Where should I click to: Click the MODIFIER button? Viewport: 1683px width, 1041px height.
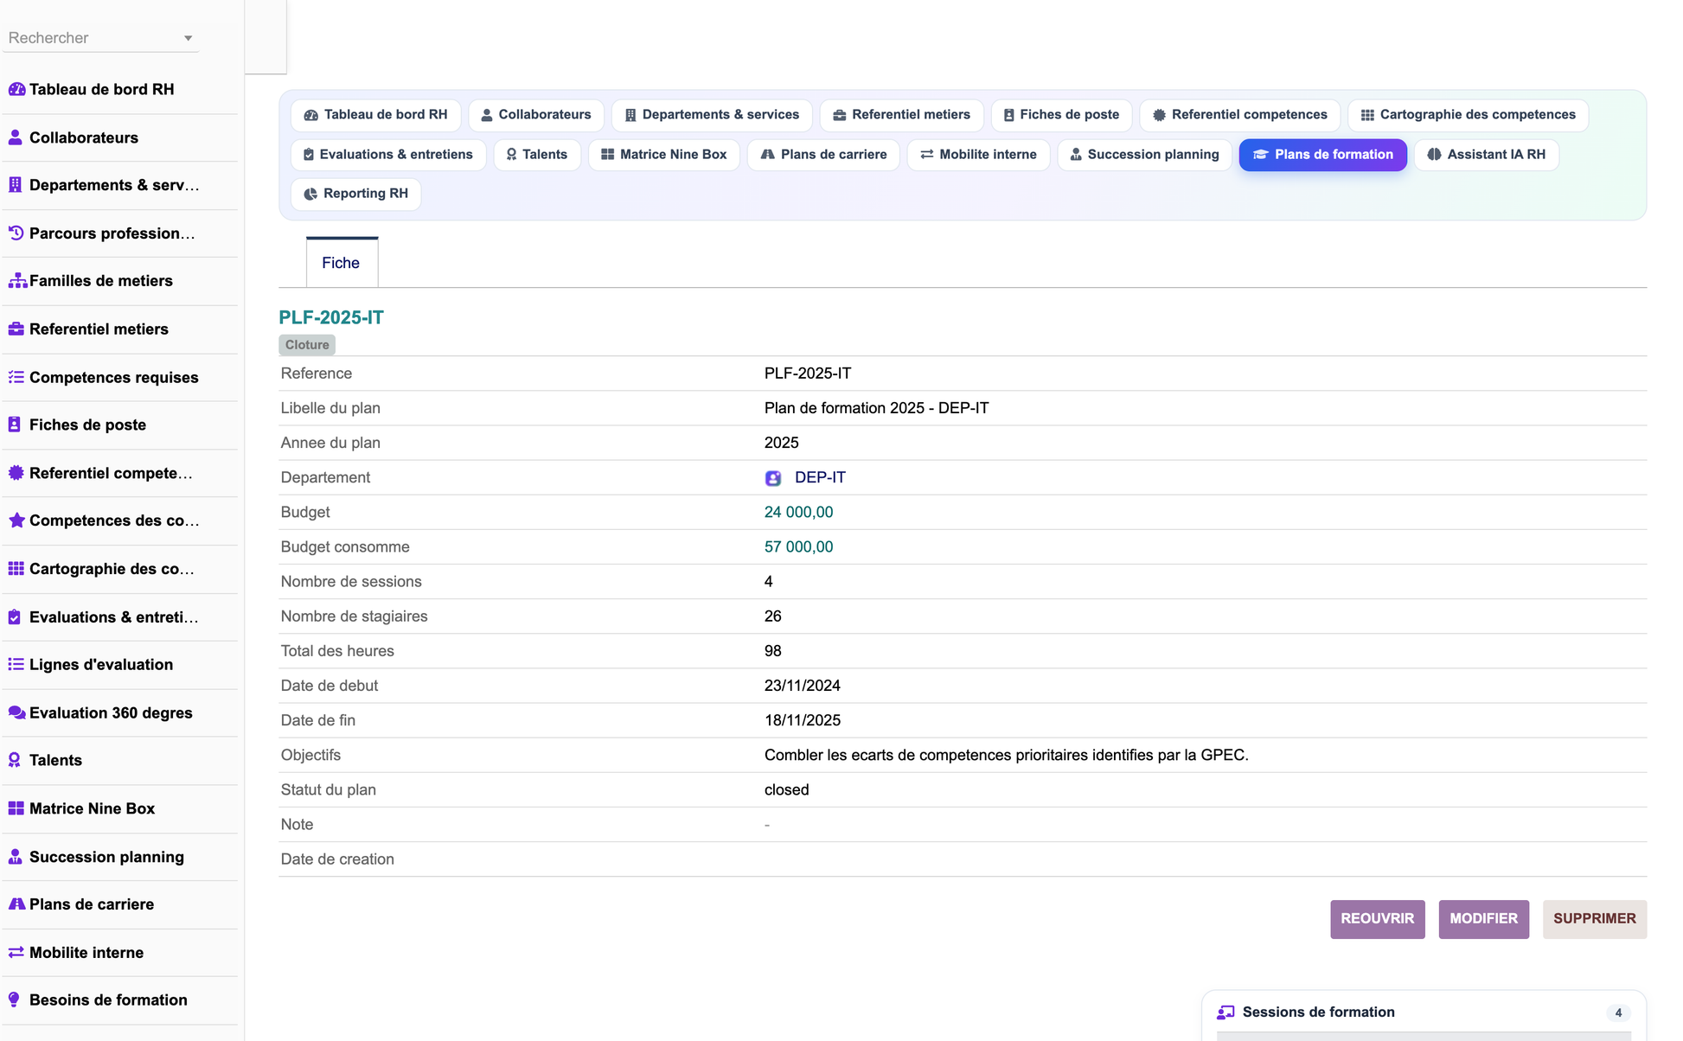1483,919
